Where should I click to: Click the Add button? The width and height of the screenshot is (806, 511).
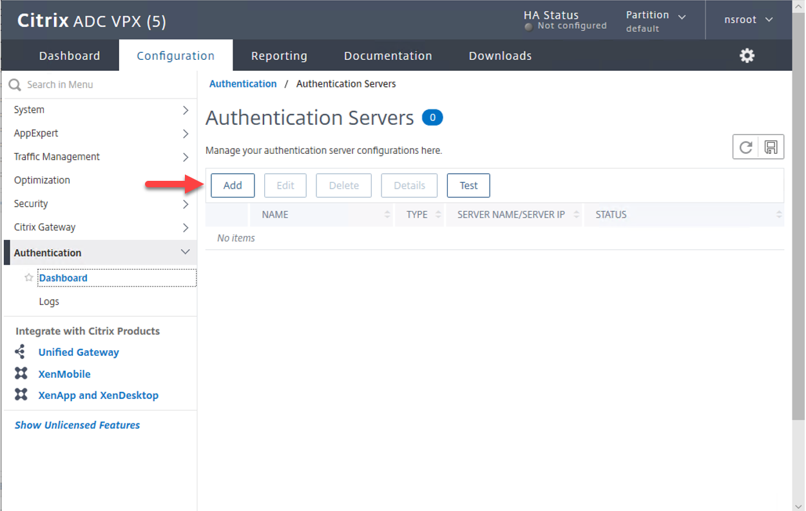(x=233, y=185)
